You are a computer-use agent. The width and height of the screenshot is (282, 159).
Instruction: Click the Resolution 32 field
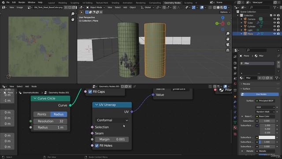pos(50,121)
